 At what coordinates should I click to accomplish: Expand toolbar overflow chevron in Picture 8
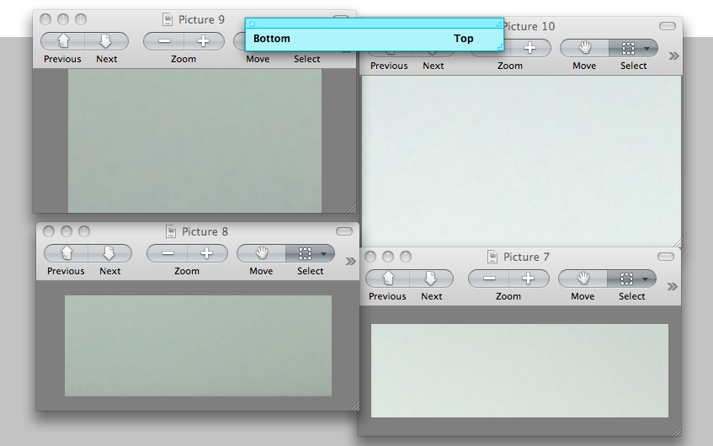[350, 261]
